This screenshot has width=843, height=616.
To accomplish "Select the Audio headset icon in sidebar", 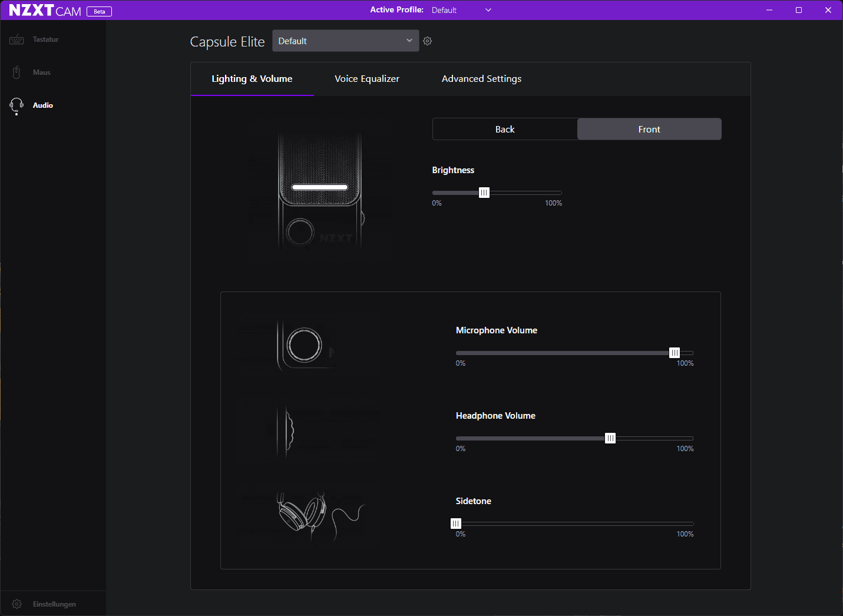I will [x=16, y=106].
